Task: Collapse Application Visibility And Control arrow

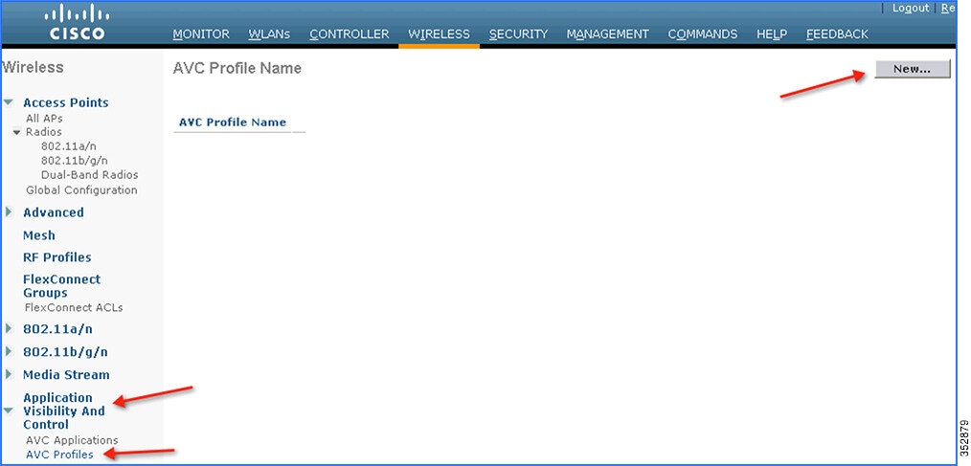Action: point(9,411)
